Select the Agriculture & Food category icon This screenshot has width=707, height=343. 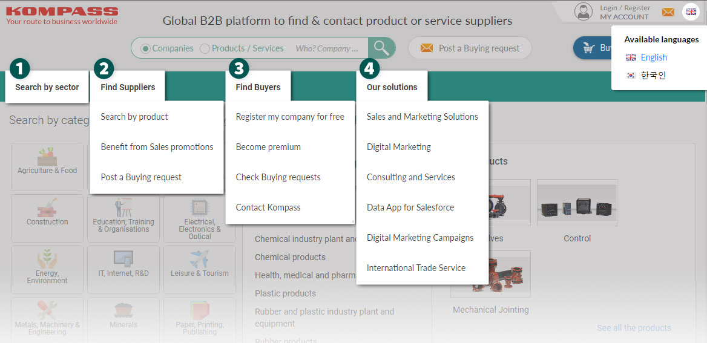[47, 158]
